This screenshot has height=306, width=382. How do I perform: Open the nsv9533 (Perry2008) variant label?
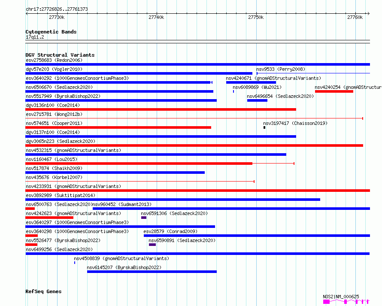(x=281, y=69)
